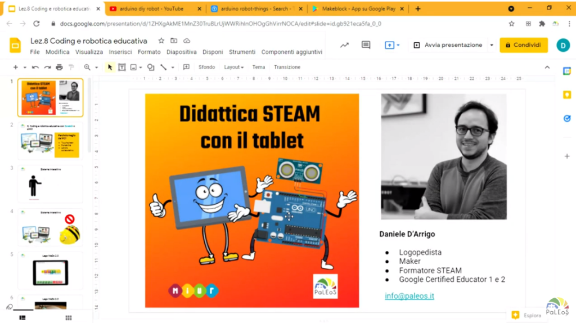This screenshot has width=576, height=323.
Task: Insert an image with the image tool
Action: click(133, 68)
